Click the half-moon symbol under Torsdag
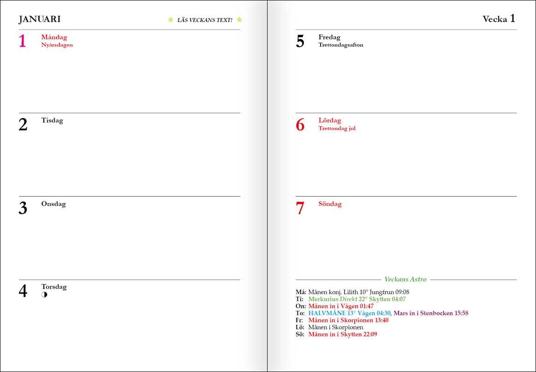Screen dimensions: 536x372 click(x=44, y=295)
